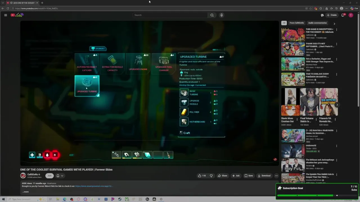The image size is (360, 202).
Task: Click the video player area
Action: [x=149, y=93]
